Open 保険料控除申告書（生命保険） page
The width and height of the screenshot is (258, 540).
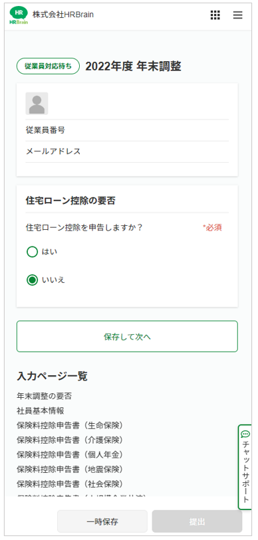tap(70, 425)
